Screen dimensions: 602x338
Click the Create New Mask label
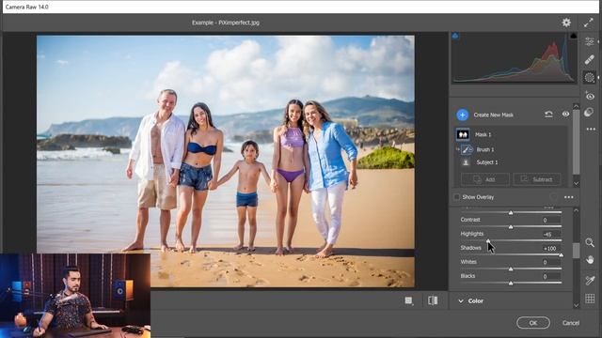pyautogui.click(x=493, y=115)
